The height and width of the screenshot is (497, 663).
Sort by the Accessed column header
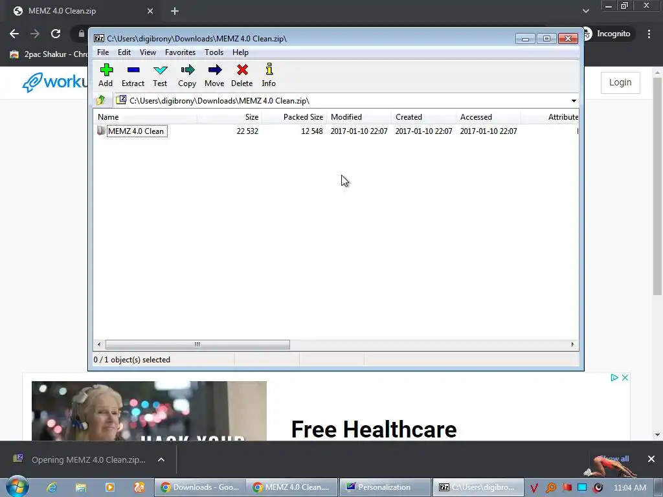[x=488, y=117]
